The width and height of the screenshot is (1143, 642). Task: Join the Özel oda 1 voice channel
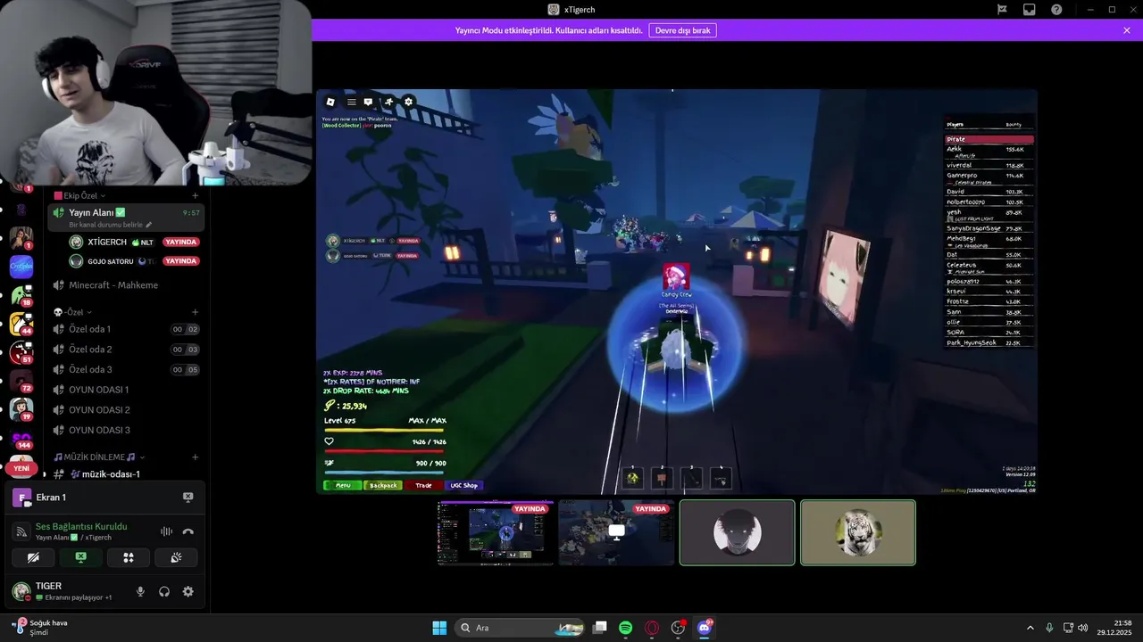point(126,329)
